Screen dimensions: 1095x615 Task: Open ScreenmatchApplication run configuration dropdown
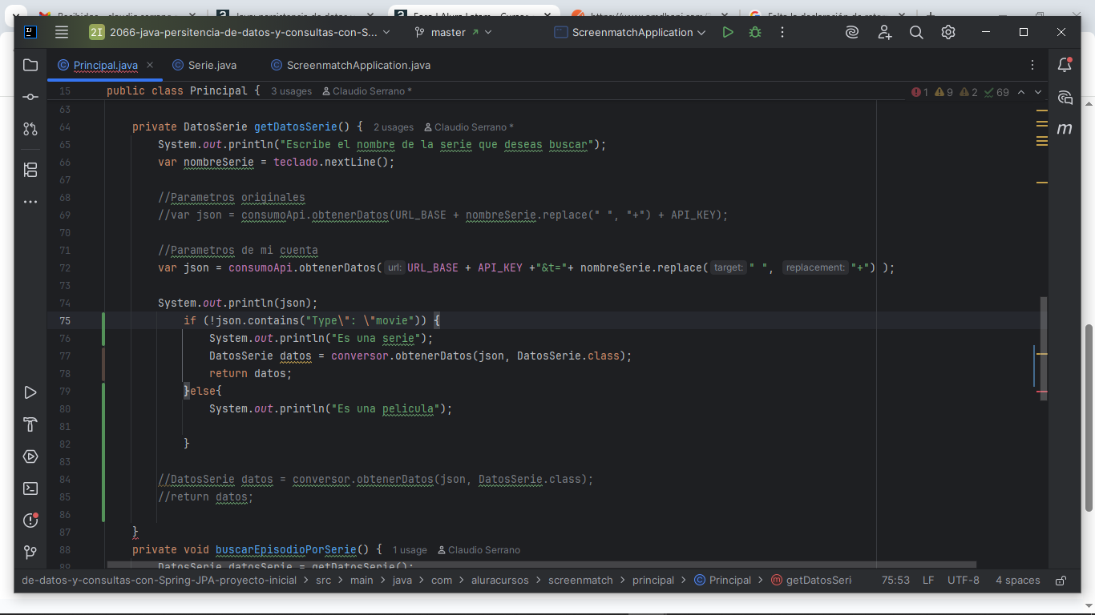coord(629,32)
